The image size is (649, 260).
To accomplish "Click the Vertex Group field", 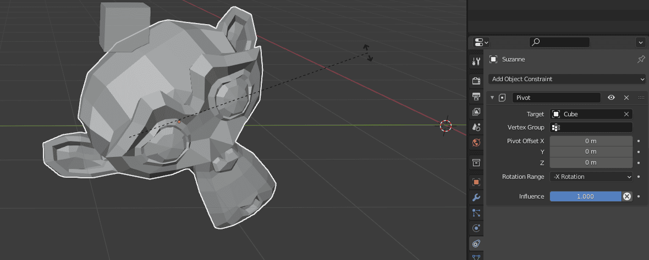I will click(591, 127).
